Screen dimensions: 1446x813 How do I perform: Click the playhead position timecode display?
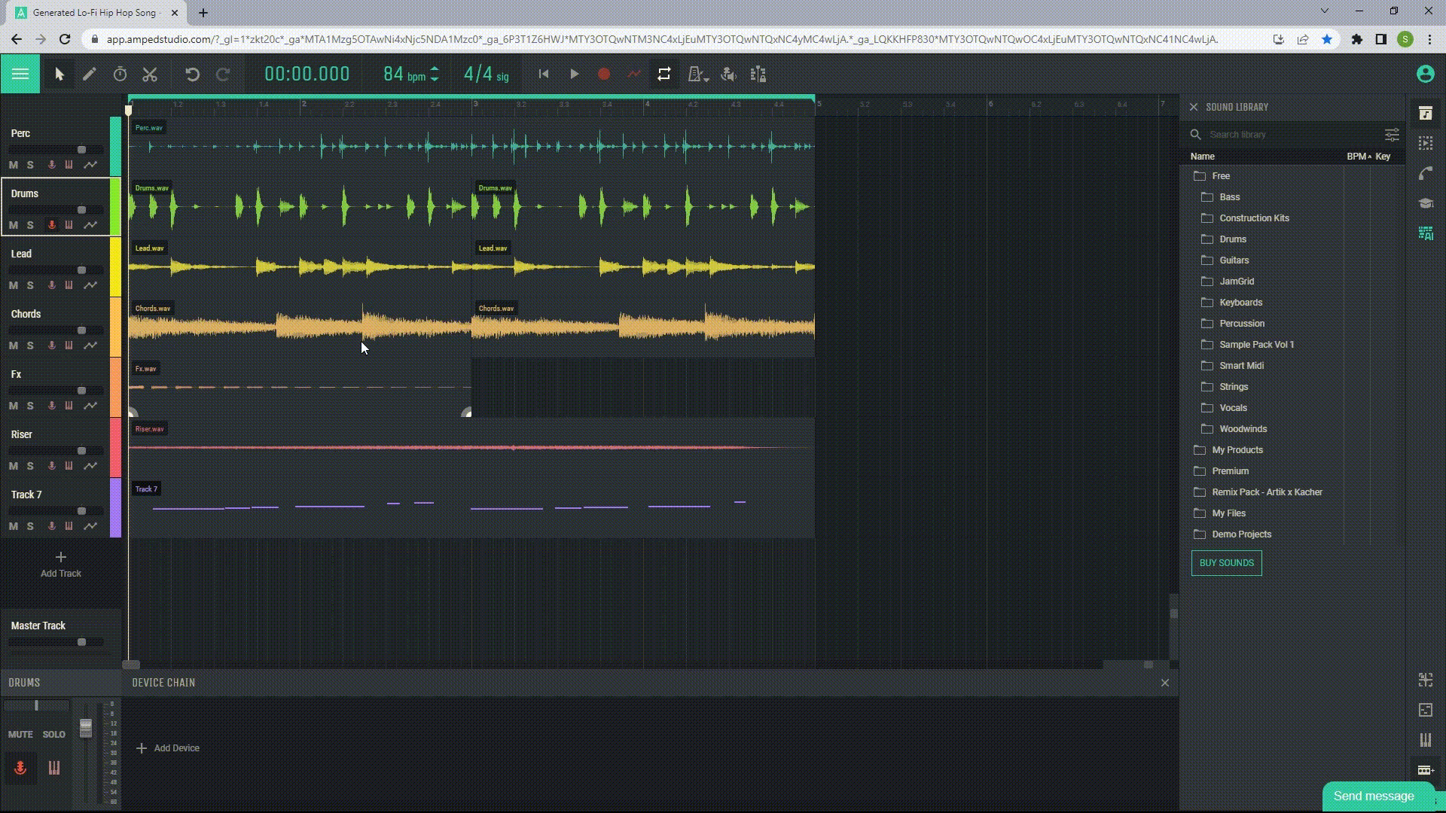pos(307,75)
